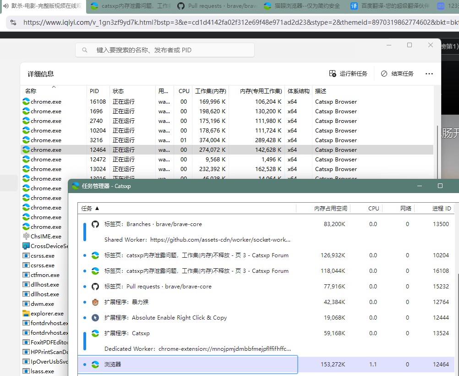This screenshot has height=376, width=459.
Task: Open the three-dot more options menu
Action: click(429, 73)
